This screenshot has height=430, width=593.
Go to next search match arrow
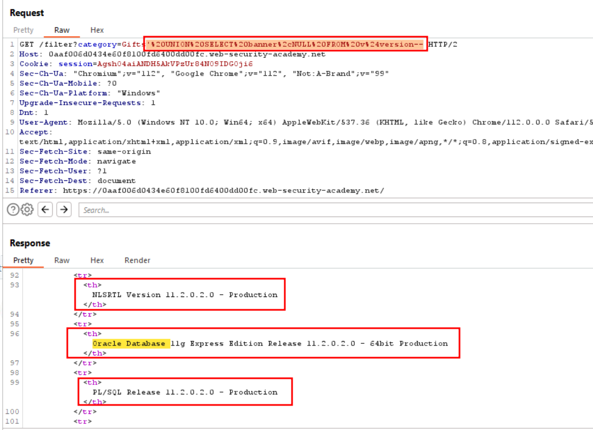(x=64, y=209)
